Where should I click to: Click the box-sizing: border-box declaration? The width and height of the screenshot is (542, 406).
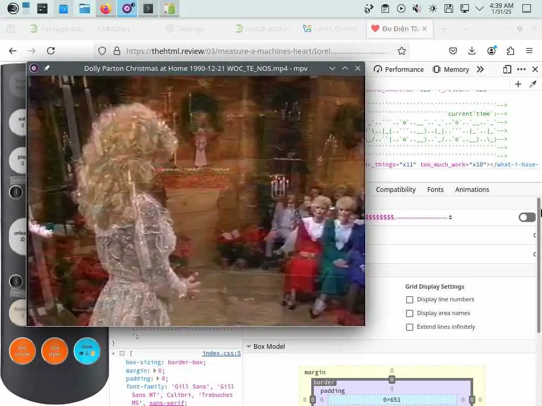(166, 363)
